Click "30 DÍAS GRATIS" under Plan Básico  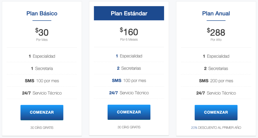point(42,128)
